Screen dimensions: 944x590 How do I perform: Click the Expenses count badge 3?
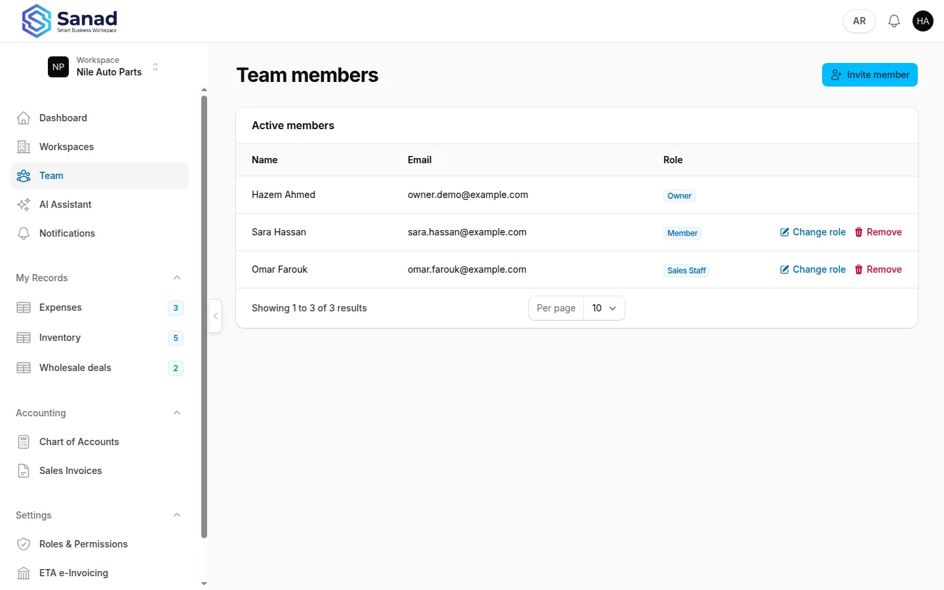(176, 308)
